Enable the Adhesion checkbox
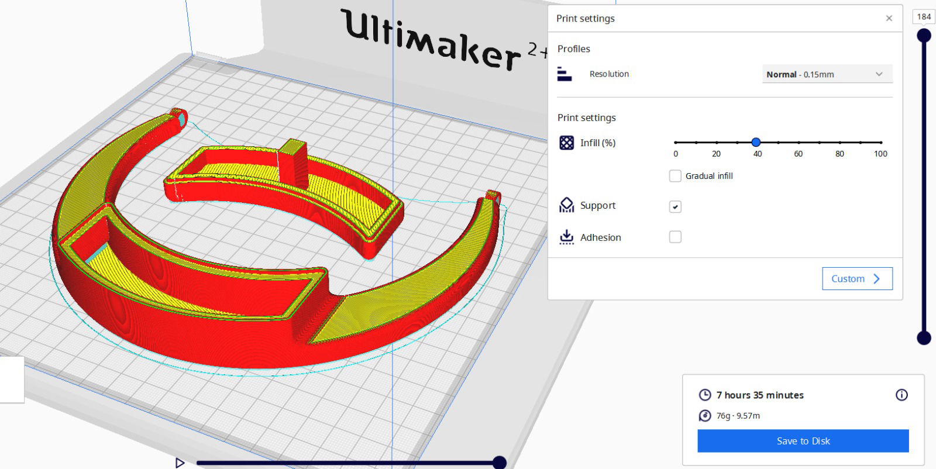The image size is (936, 469). [x=675, y=237]
